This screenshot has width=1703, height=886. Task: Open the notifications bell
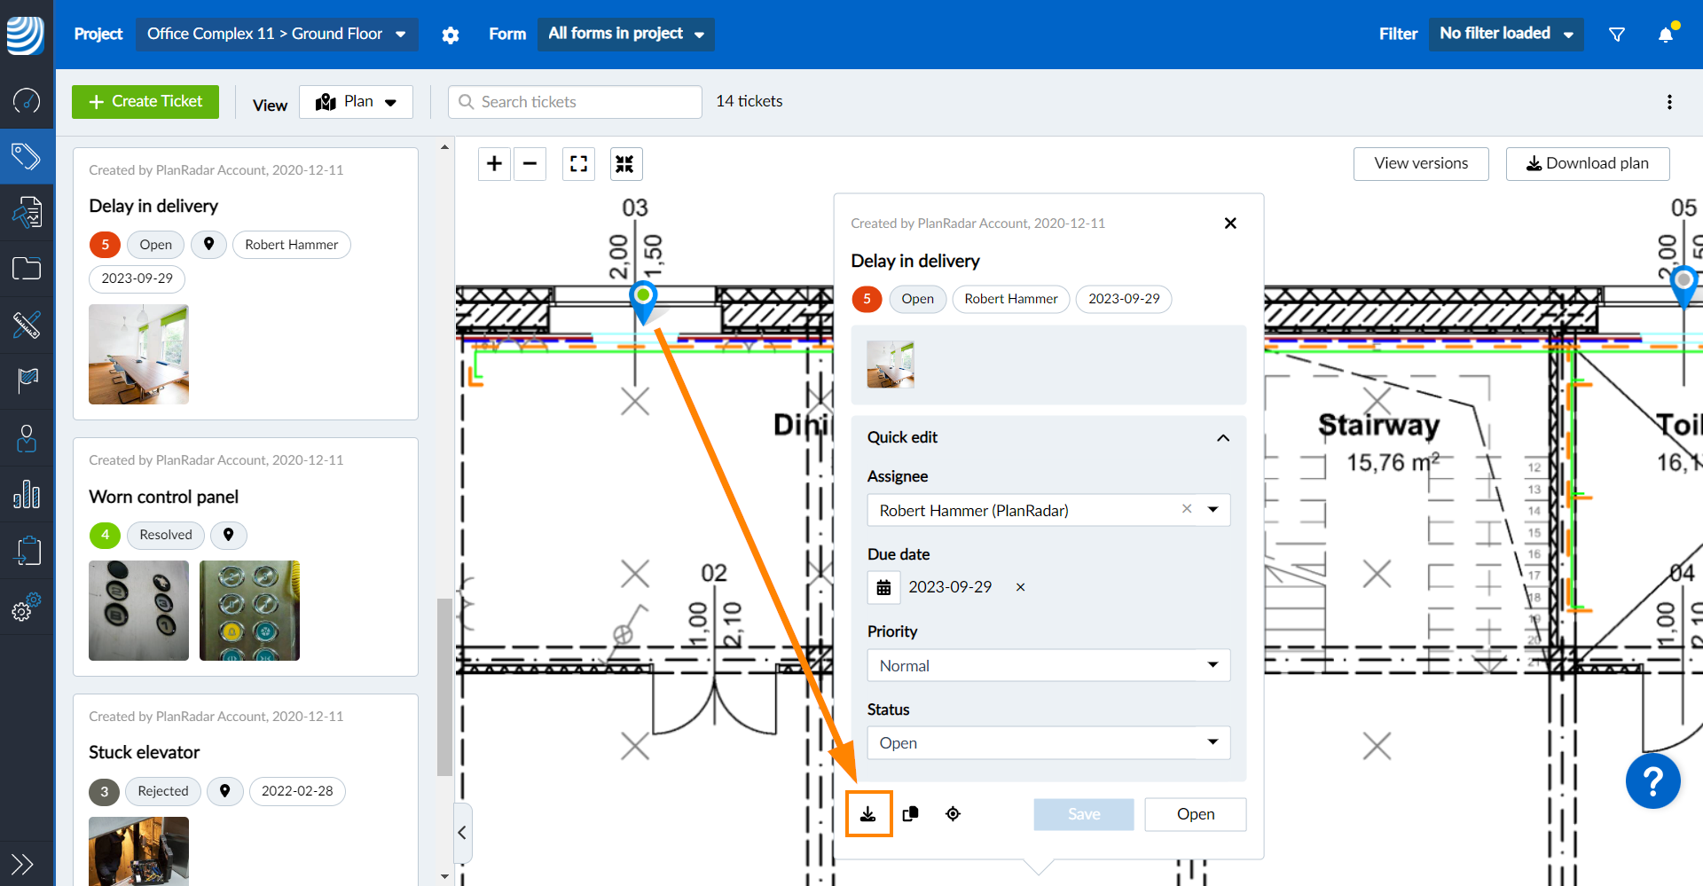coord(1667,33)
